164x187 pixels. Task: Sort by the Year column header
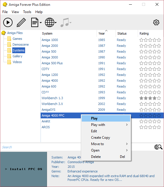pyautogui.click(x=106, y=33)
